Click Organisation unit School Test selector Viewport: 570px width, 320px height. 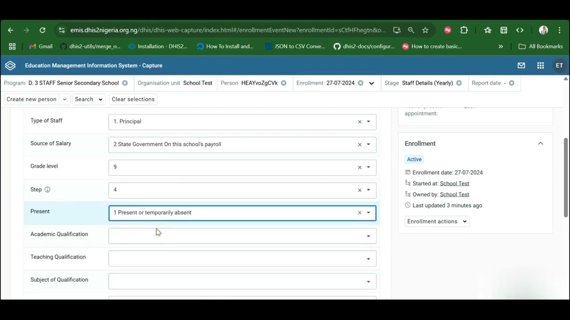click(175, 83)
